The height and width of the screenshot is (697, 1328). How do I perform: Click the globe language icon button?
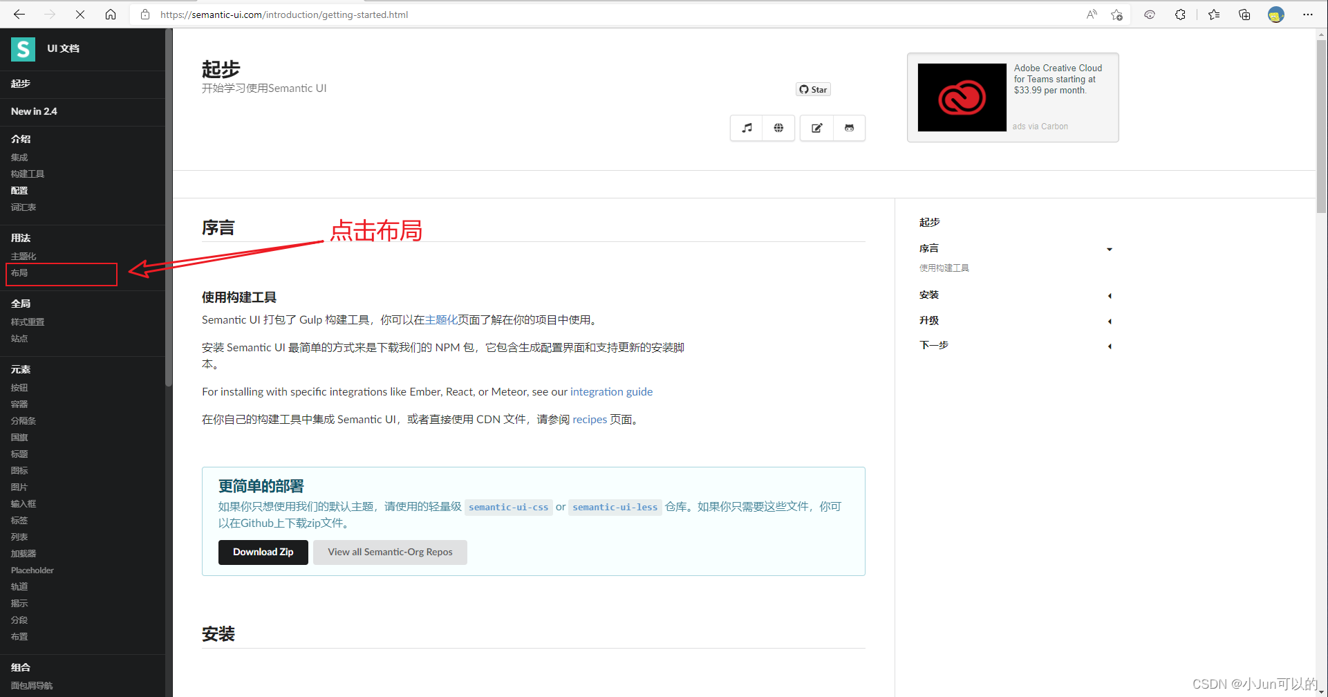(x=778, y=128)
